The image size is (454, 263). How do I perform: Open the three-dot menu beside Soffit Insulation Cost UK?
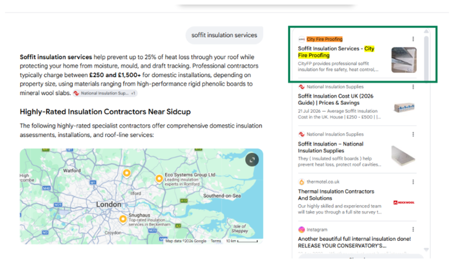[x=413, y=86]
